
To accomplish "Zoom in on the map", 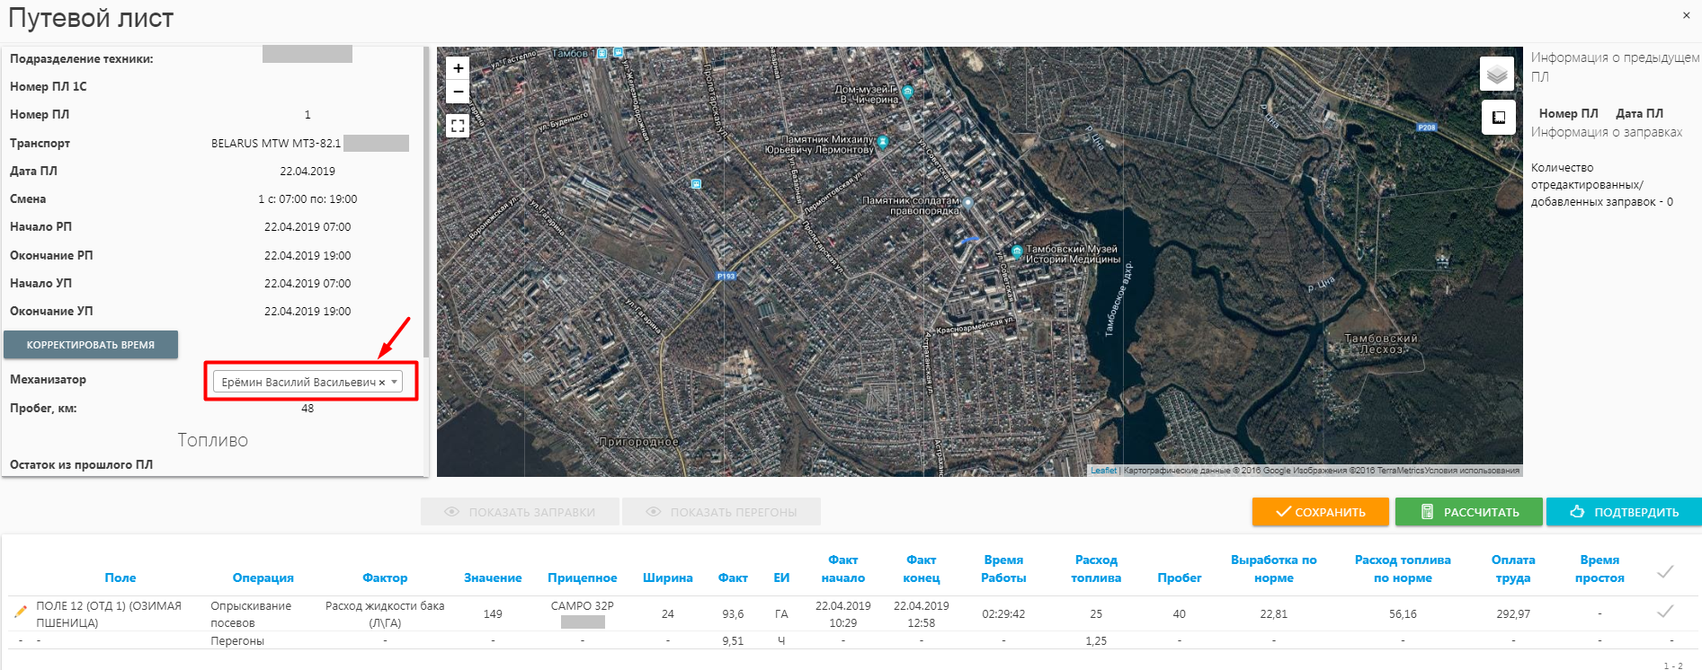I will (458, 68).
